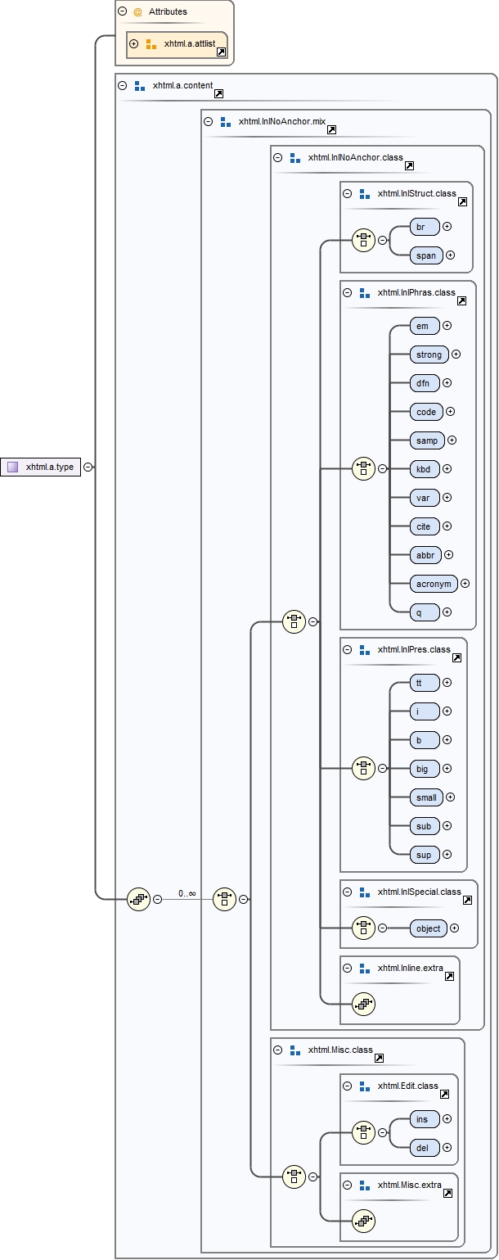
Task: Select the choice compositor beside br and span
Action: pyautogui.click(x=363, y=241)
